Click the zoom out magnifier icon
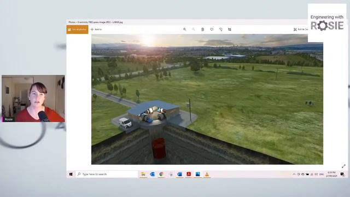The height and width of the screenshot is (197, 350). click(194, 30)
